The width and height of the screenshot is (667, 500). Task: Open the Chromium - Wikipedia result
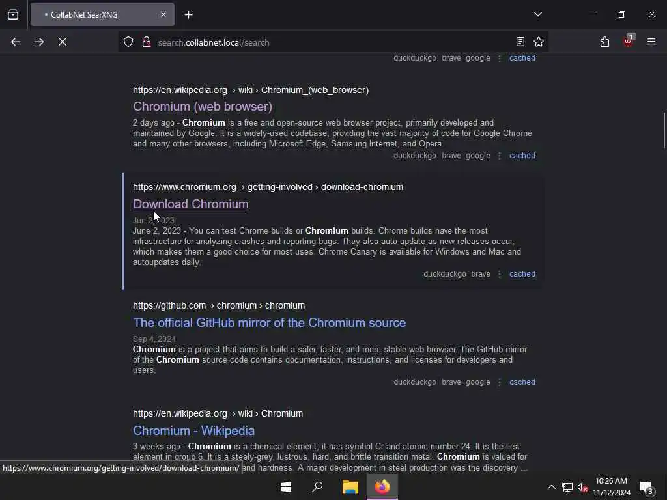[193, 431]
